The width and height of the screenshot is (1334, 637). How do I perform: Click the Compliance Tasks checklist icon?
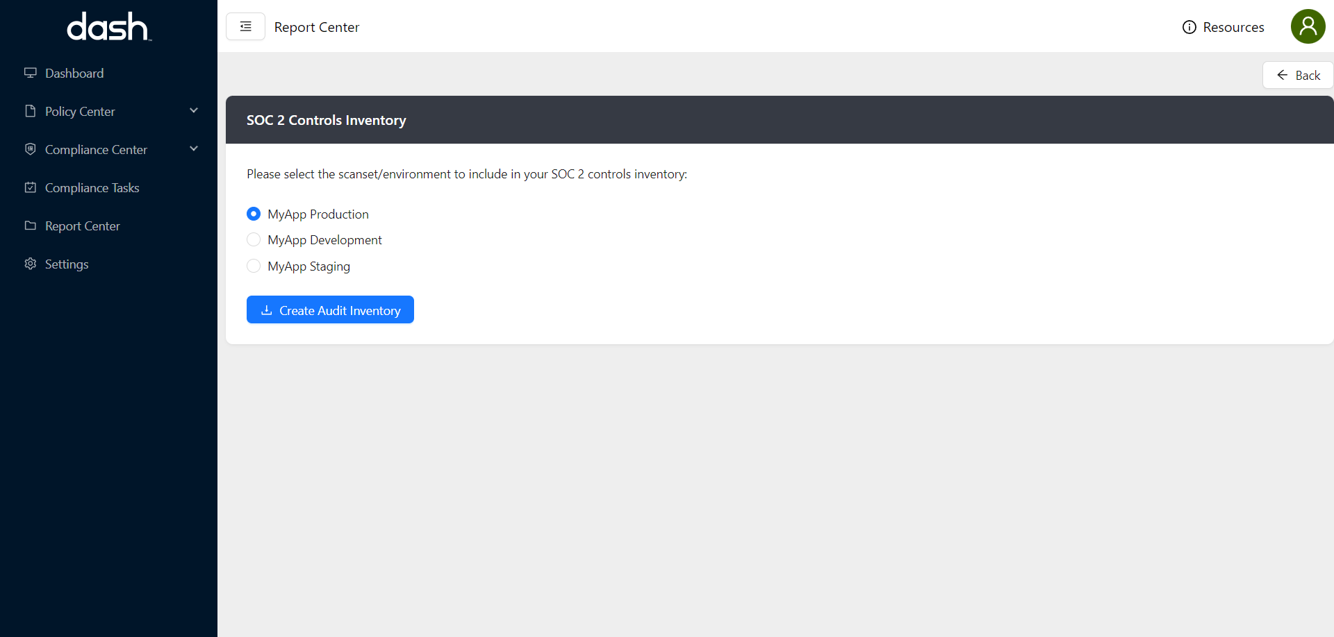[x=30, y=187]
